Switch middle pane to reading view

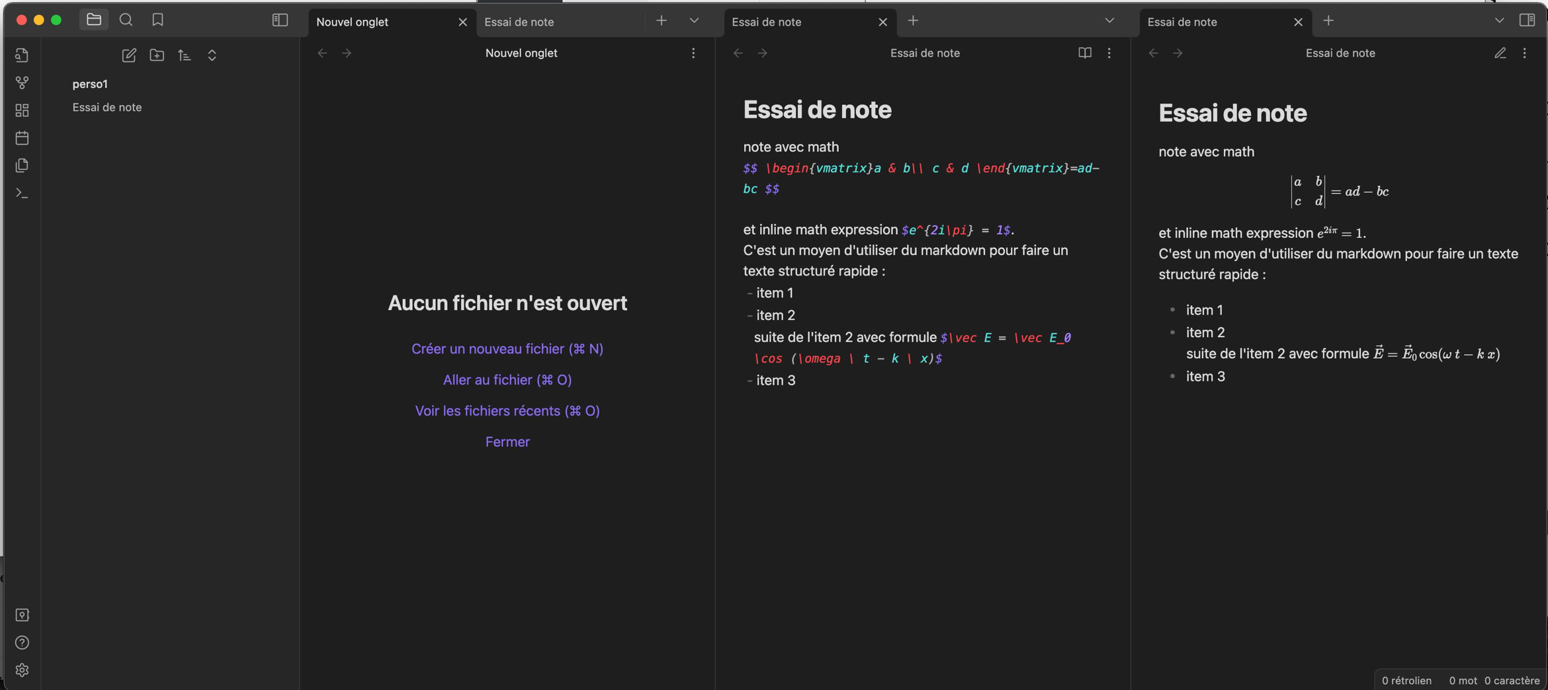(x=1085, y=53)
